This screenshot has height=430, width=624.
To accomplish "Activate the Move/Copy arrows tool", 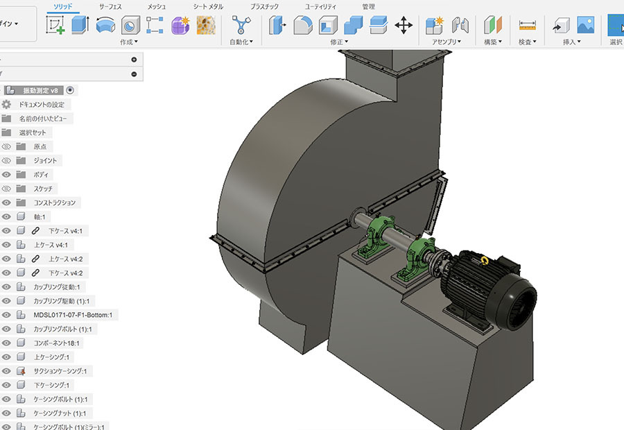I will (x=404, y=26).
